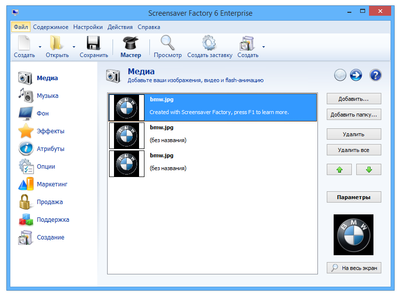Viewport: 399px width, 297px height.
Task: Select the Медиа camera icon in sidebar
Action: click(25, 78)
